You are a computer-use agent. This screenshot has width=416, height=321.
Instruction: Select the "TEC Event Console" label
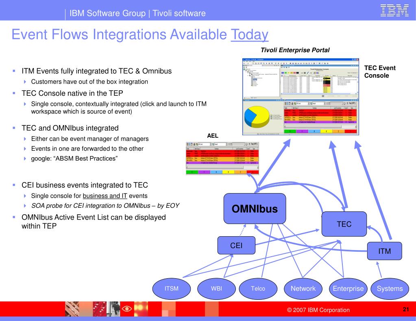pyautogui.click(x=380, y=72)
